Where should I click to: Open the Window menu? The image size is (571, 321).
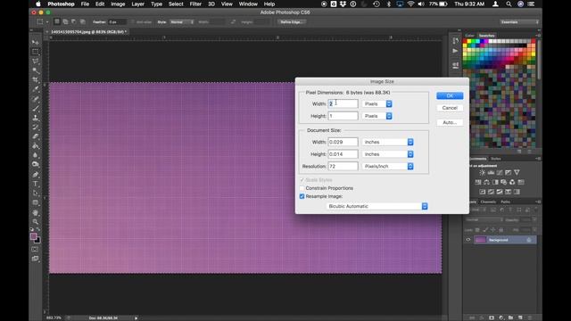click(248, 4)
